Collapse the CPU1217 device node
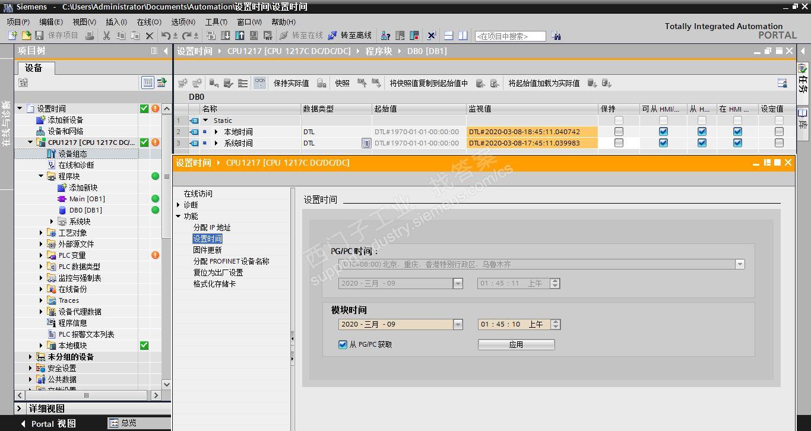The width and height of the screenshot is (811, 431). (x=30, y=142)
